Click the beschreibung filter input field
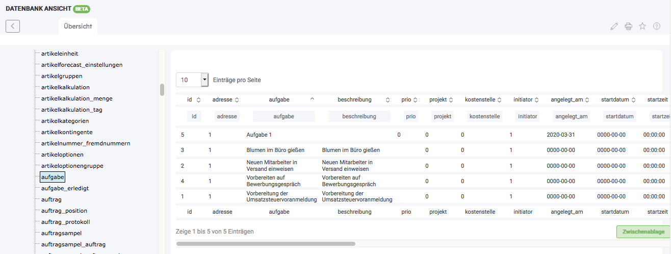 pos(359,116)
